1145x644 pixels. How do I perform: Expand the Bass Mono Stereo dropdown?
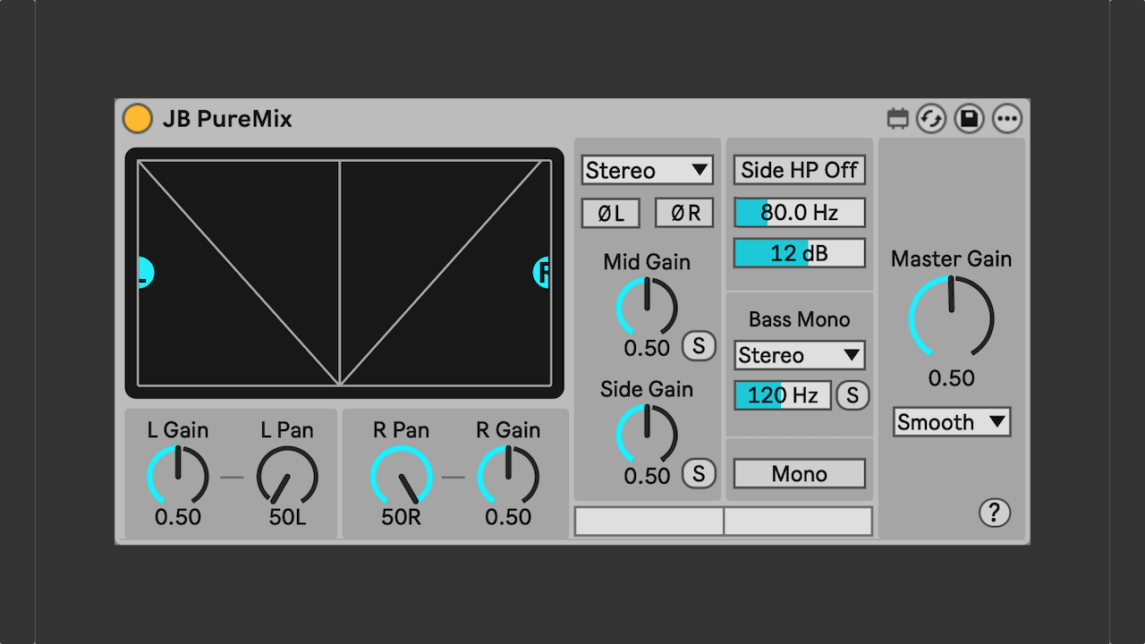(x=799, y=355)
